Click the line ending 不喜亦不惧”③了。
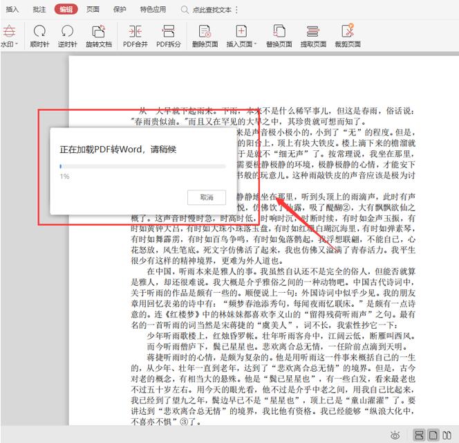 click(167, 422)
